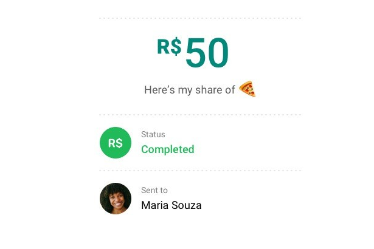Click the first name Maria
Screen dimensions: 374x249
pos(154,205)
